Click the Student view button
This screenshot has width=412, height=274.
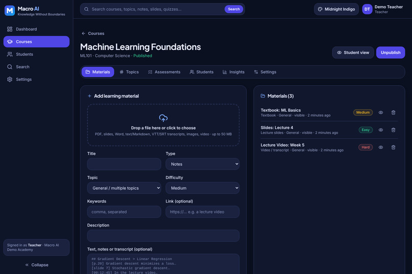point(353,53)
